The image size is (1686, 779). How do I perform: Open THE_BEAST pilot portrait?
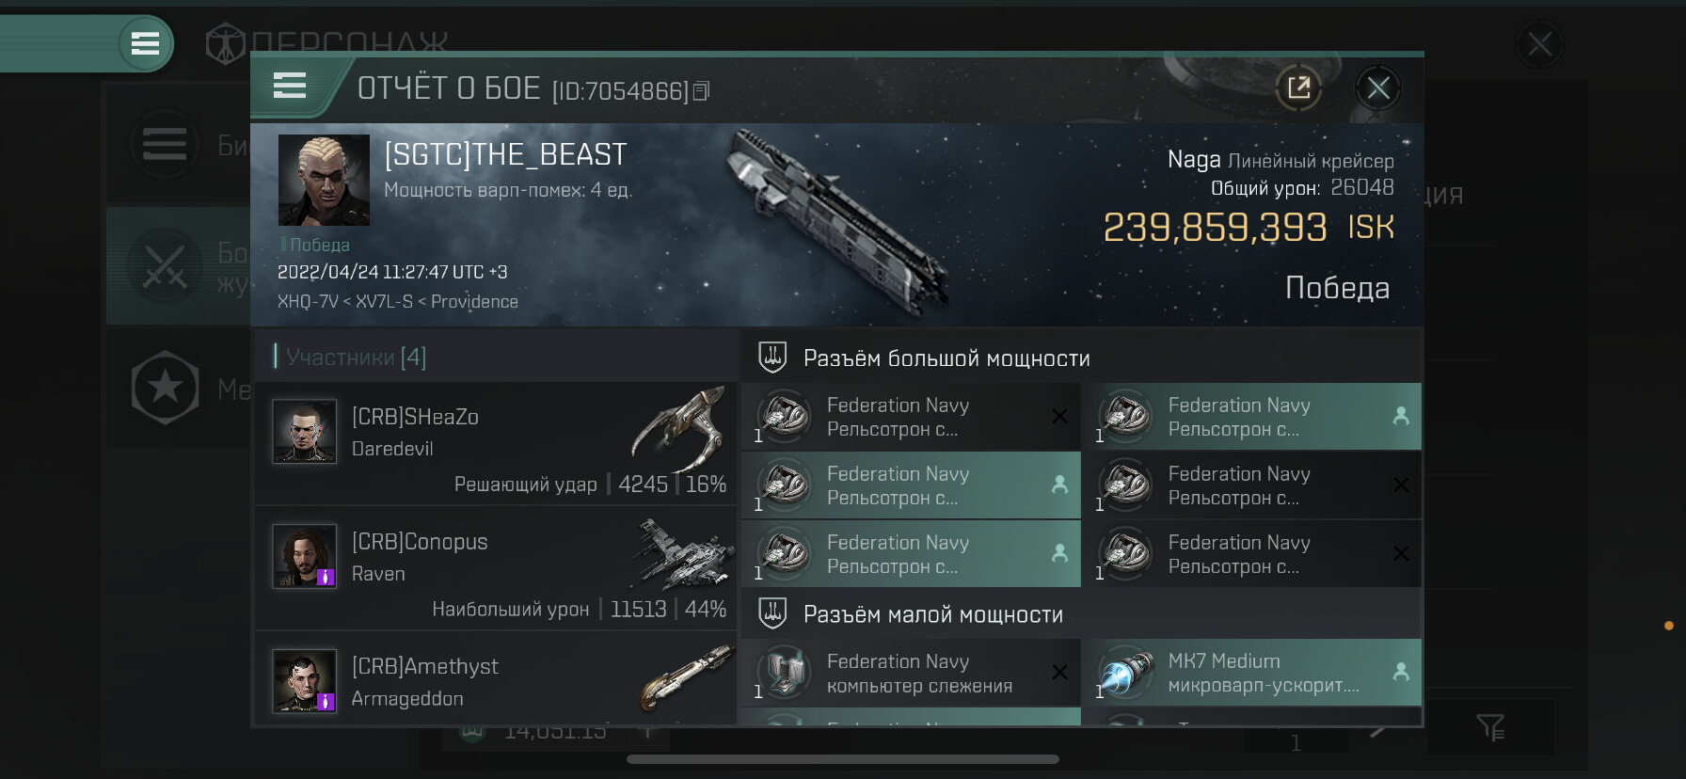tap(324, 180)
